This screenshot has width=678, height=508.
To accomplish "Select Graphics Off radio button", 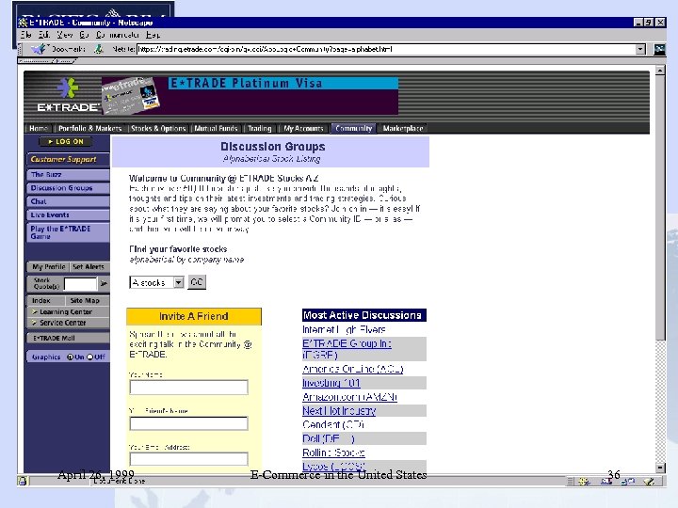I will tap(90, 357).
